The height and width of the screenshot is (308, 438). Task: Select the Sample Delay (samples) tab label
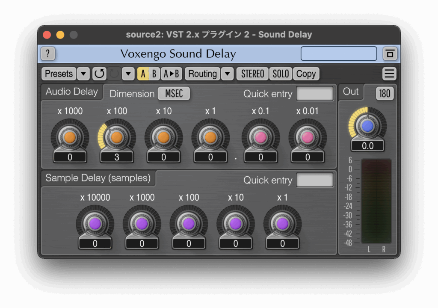click(98, 178)
